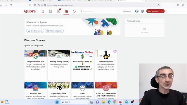The height and width of the screenshot is (105, 187).
Task: Open the Quora home feed icon
Action: pyautogui.click(x=43, y=11)
